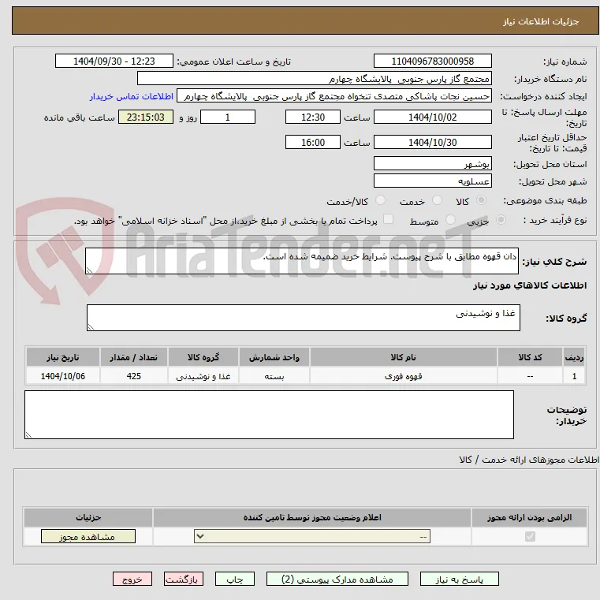This screenshot has height=600, width=600.
Task: Click the شرح کلی نیاز text area
Action: click(x=302, y=261)
